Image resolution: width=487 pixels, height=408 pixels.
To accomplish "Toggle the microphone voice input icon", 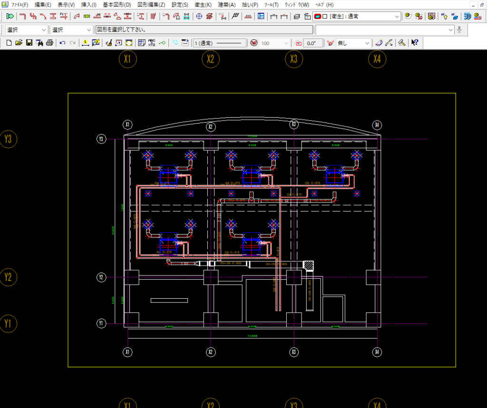I will (459, 29).
